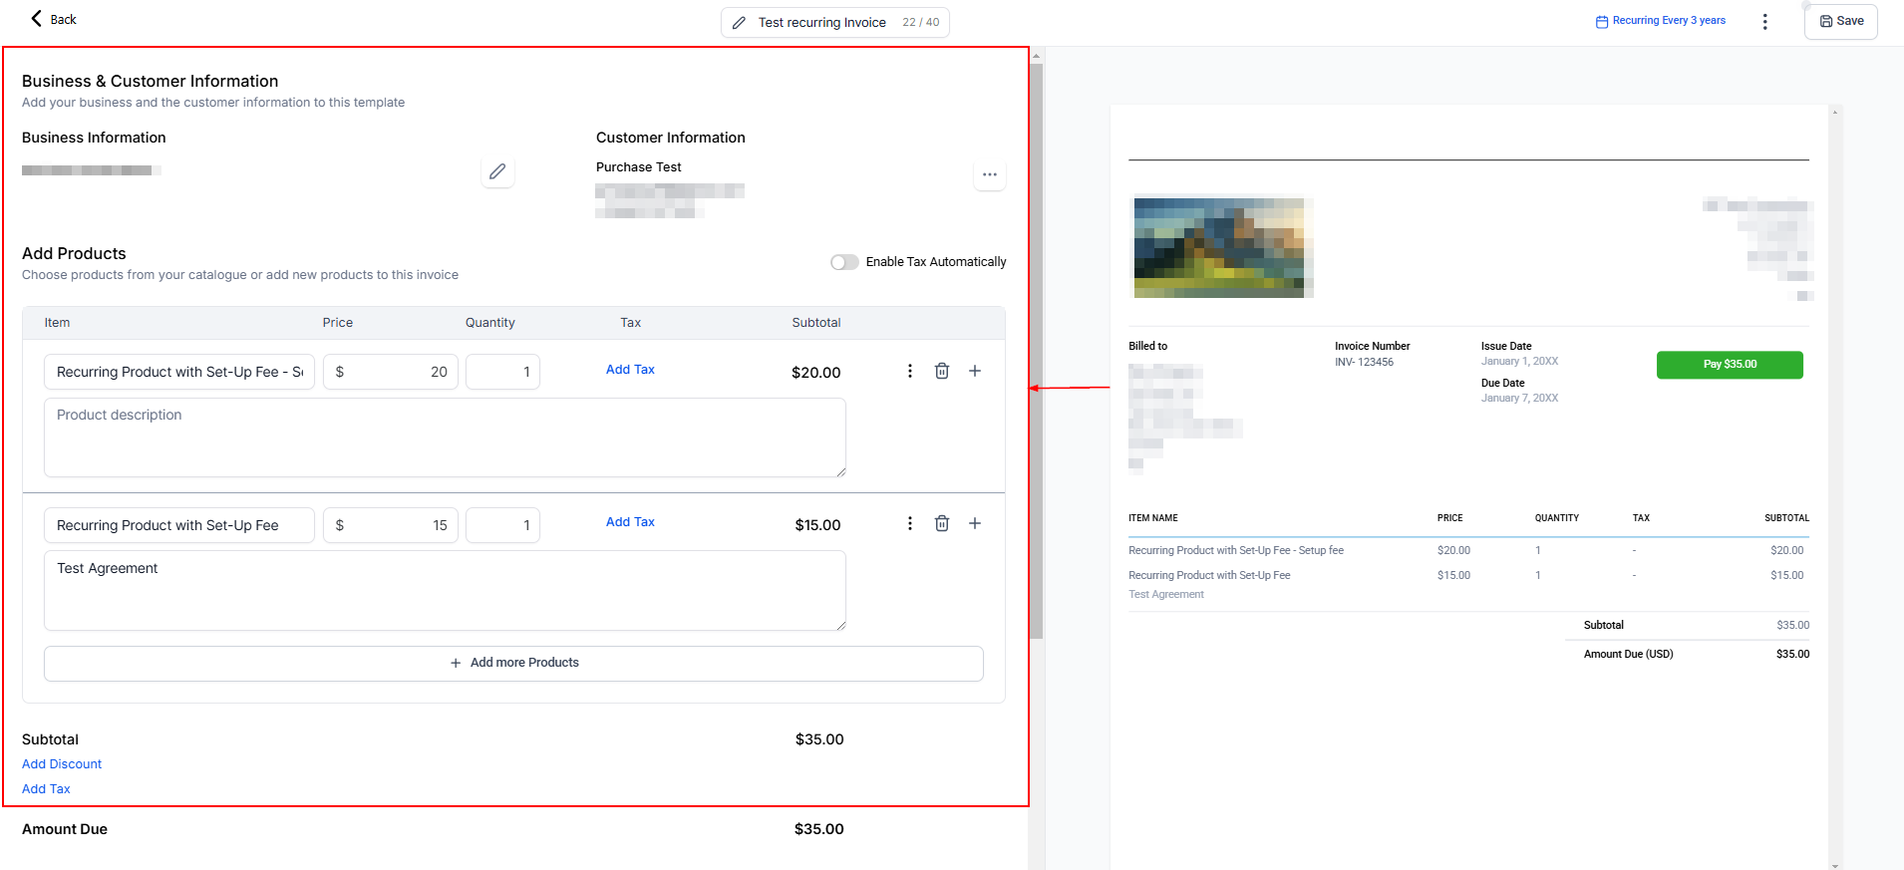Image resolution: width=1904 pixels, height=870 pixels.
Task: Edit the price field showing 15
Action: (391, 525)
